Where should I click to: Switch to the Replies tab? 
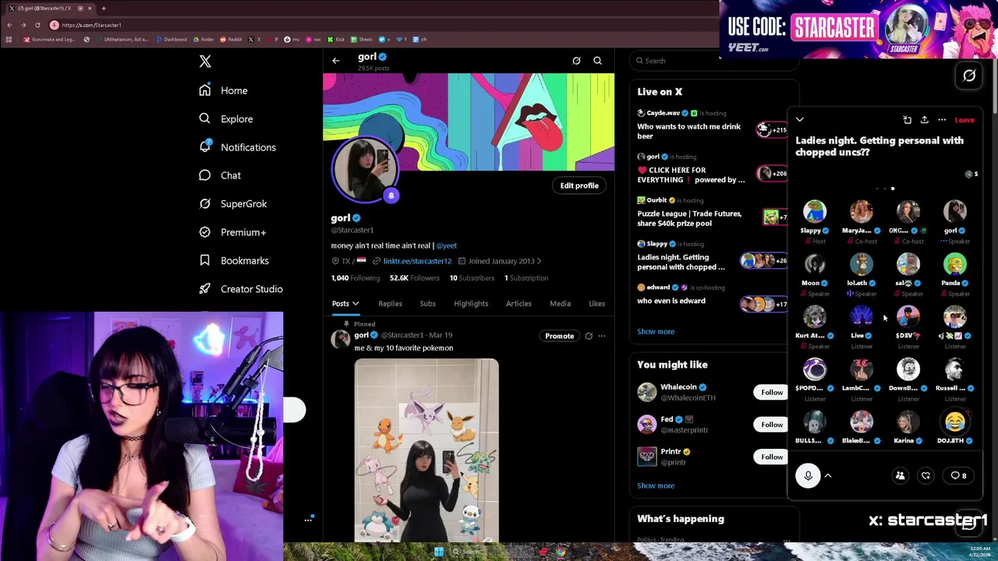[390, 304]
